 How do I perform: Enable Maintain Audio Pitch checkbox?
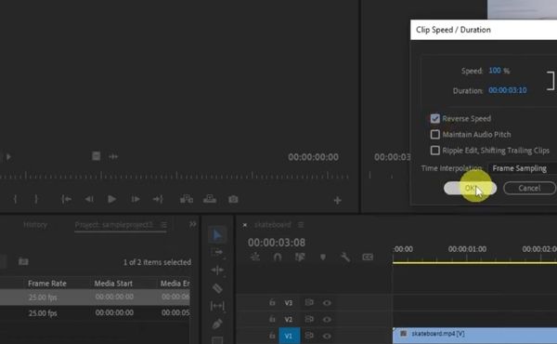pos(435,135)
